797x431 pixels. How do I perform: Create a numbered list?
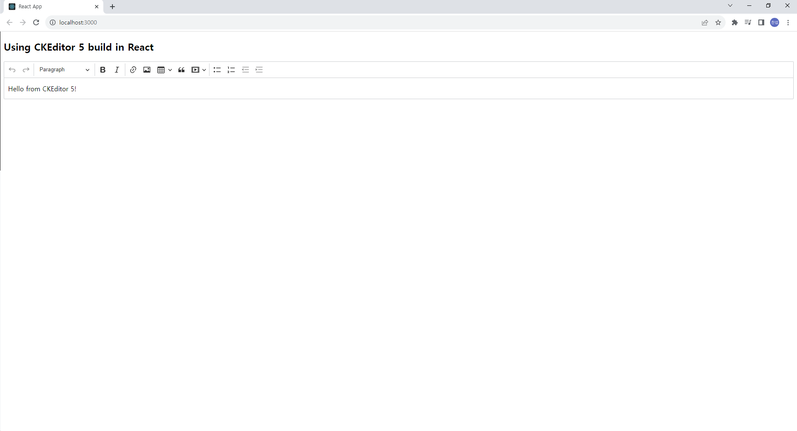pos(231,70)
